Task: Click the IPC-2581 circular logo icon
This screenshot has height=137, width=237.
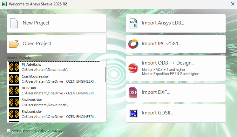Action: pyautogui.click(x=133, y=44)
